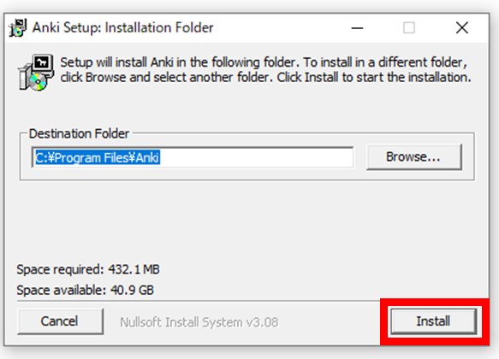Click the "Destination Folder" group label

point(79,133)
